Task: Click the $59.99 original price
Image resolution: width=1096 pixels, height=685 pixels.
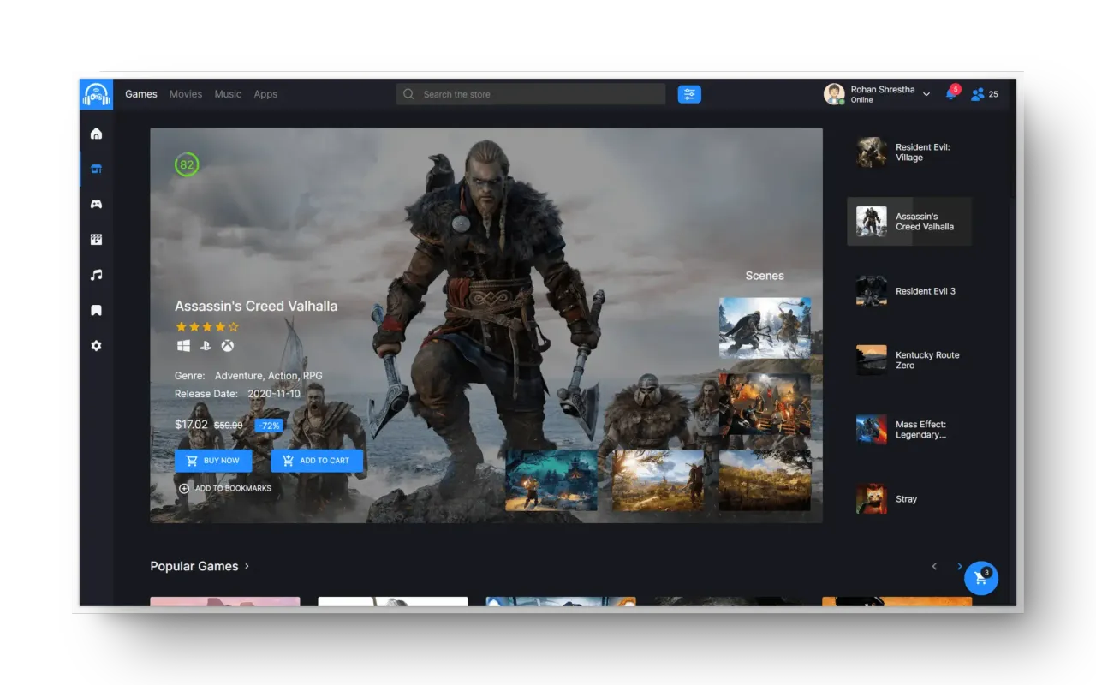Action: coord(228,426)
